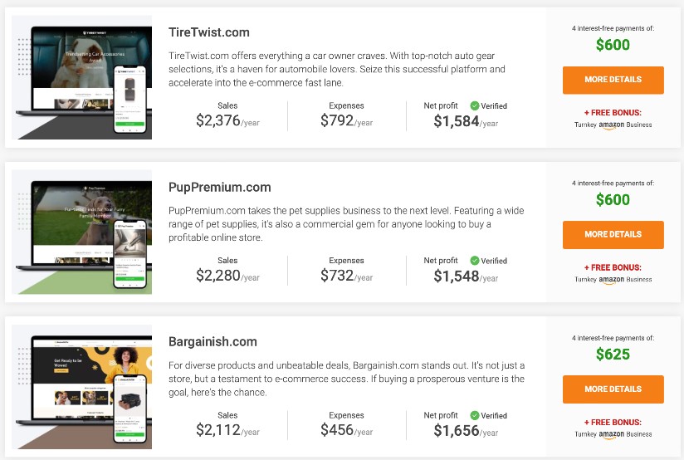684x460 pixels.
Task: Click the Verified checkmark icon for PupPremium.com
Action: point(475,261)
